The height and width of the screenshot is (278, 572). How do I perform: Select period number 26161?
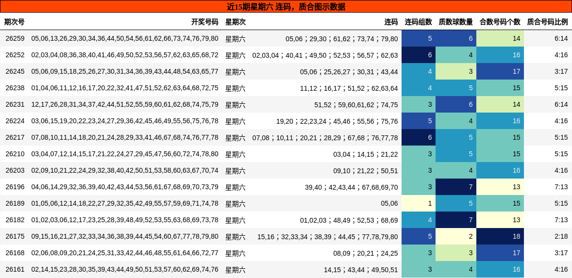point(15,270)
